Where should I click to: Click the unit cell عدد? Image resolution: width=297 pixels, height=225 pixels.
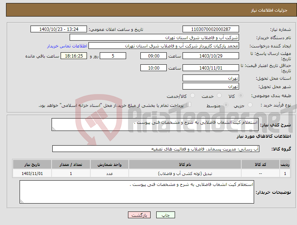point(110,173)
